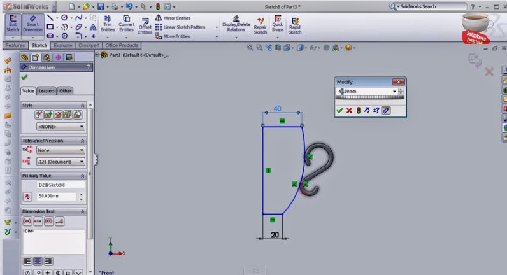
Task: Click the Zoom to Fit icon
Action: click(250, 48)
